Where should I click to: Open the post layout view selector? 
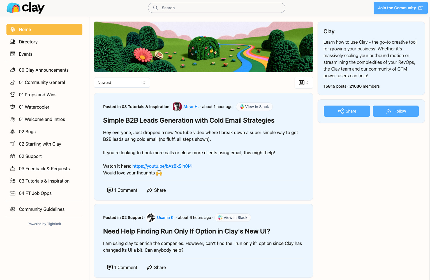point(304,83)
